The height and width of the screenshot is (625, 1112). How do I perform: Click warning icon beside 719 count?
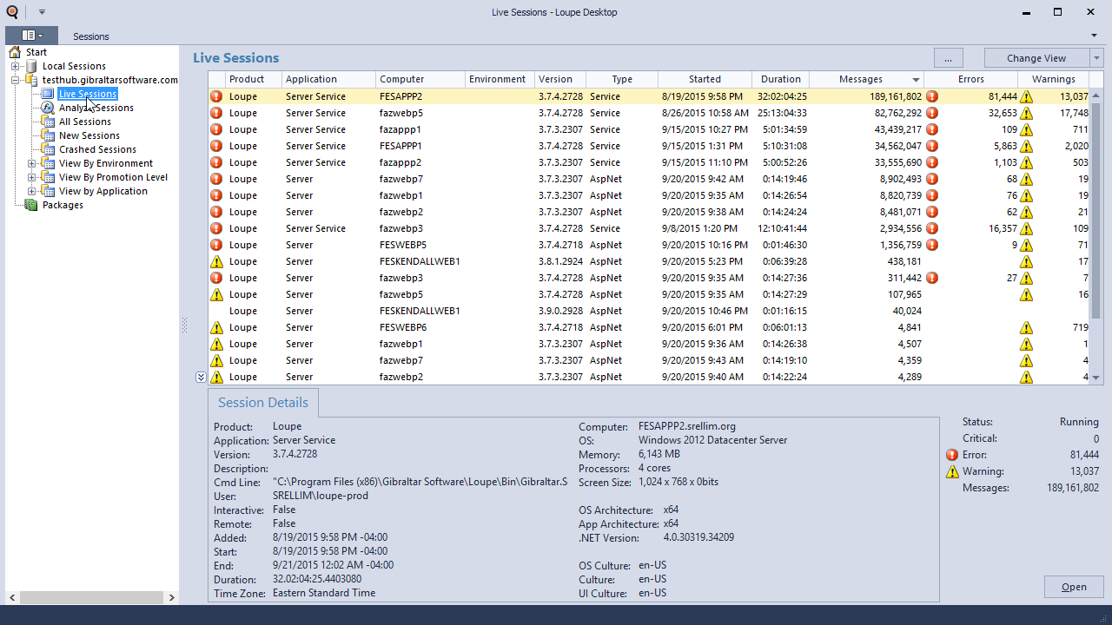pyautogui.click(x=1026, y=327)
